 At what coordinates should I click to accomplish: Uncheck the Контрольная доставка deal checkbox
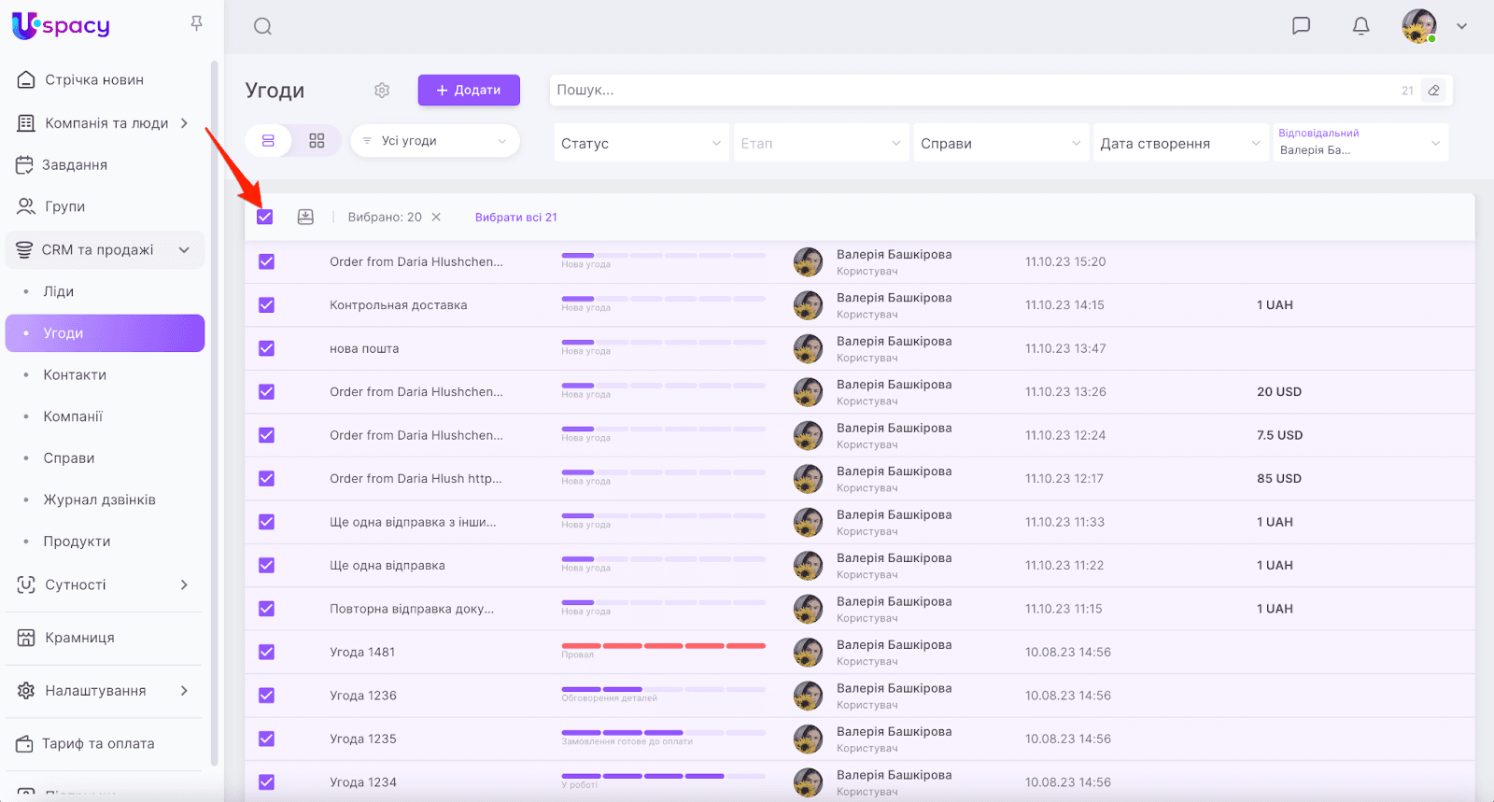[x=266, y=305]
